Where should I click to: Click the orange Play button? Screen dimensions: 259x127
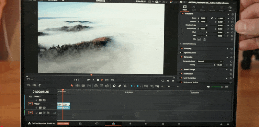point(102,80)
